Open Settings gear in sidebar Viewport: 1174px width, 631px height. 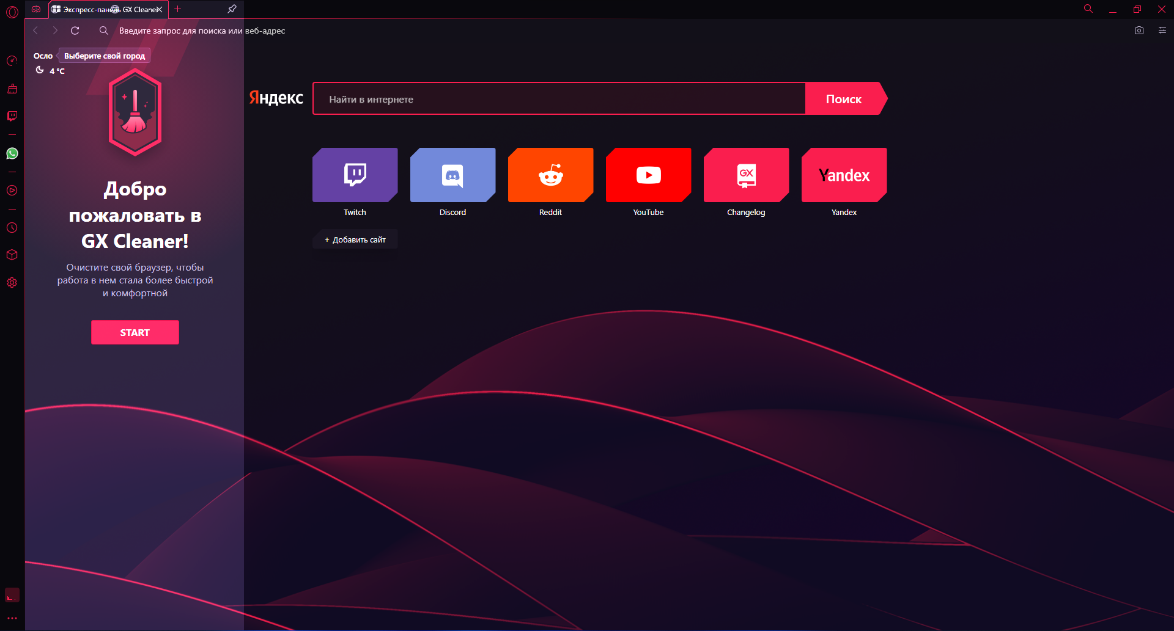tap(12, 283)
